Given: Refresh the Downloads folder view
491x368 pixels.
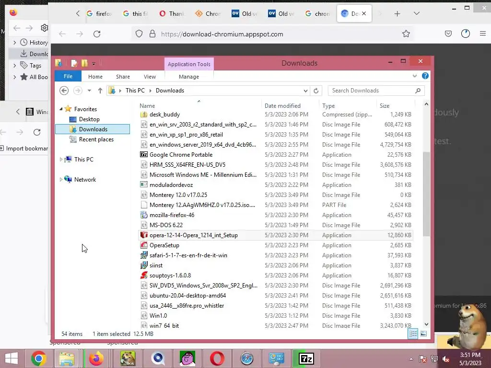Looking at the screenshot, I should pos(316,91).
